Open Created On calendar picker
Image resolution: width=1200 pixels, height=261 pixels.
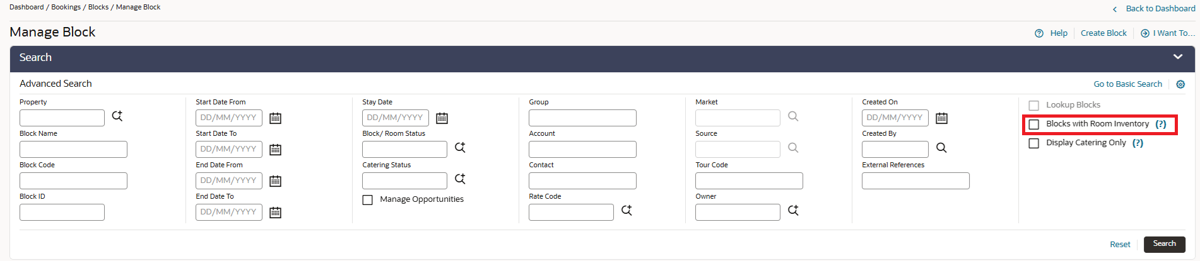(942, 118)
